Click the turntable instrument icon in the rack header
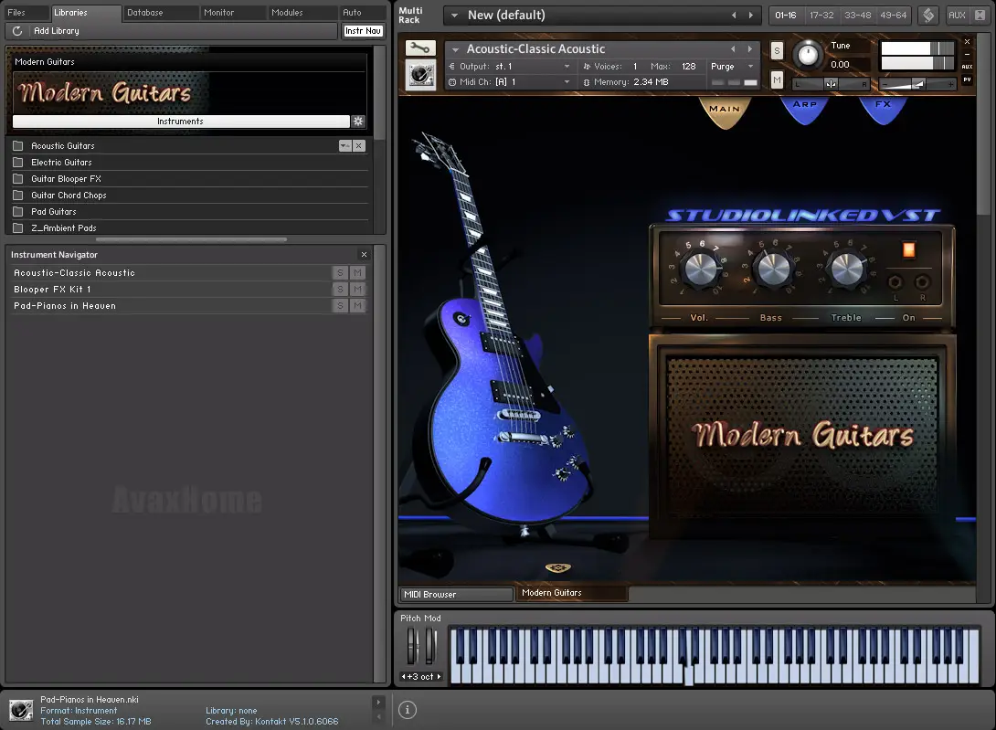This screenshot has width=996, height=730. tap(419, 75)
